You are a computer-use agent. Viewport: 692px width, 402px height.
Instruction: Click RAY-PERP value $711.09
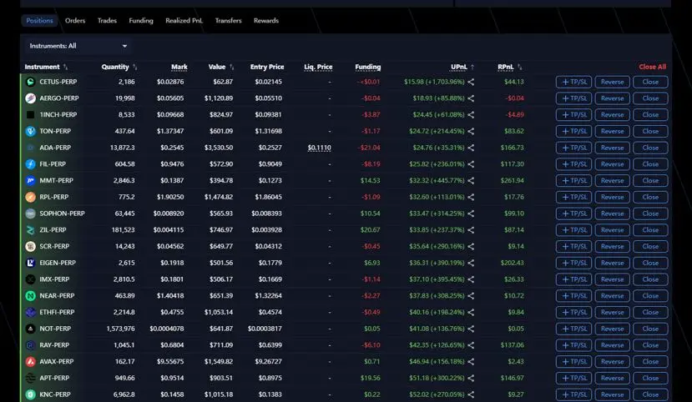point(221,345)
